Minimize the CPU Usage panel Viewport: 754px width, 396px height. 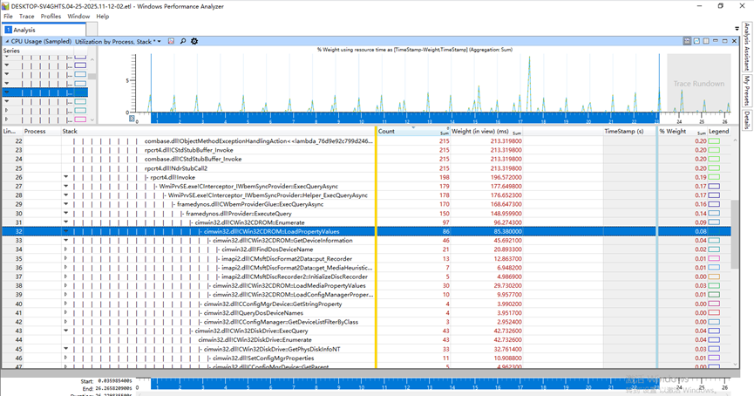716,41
